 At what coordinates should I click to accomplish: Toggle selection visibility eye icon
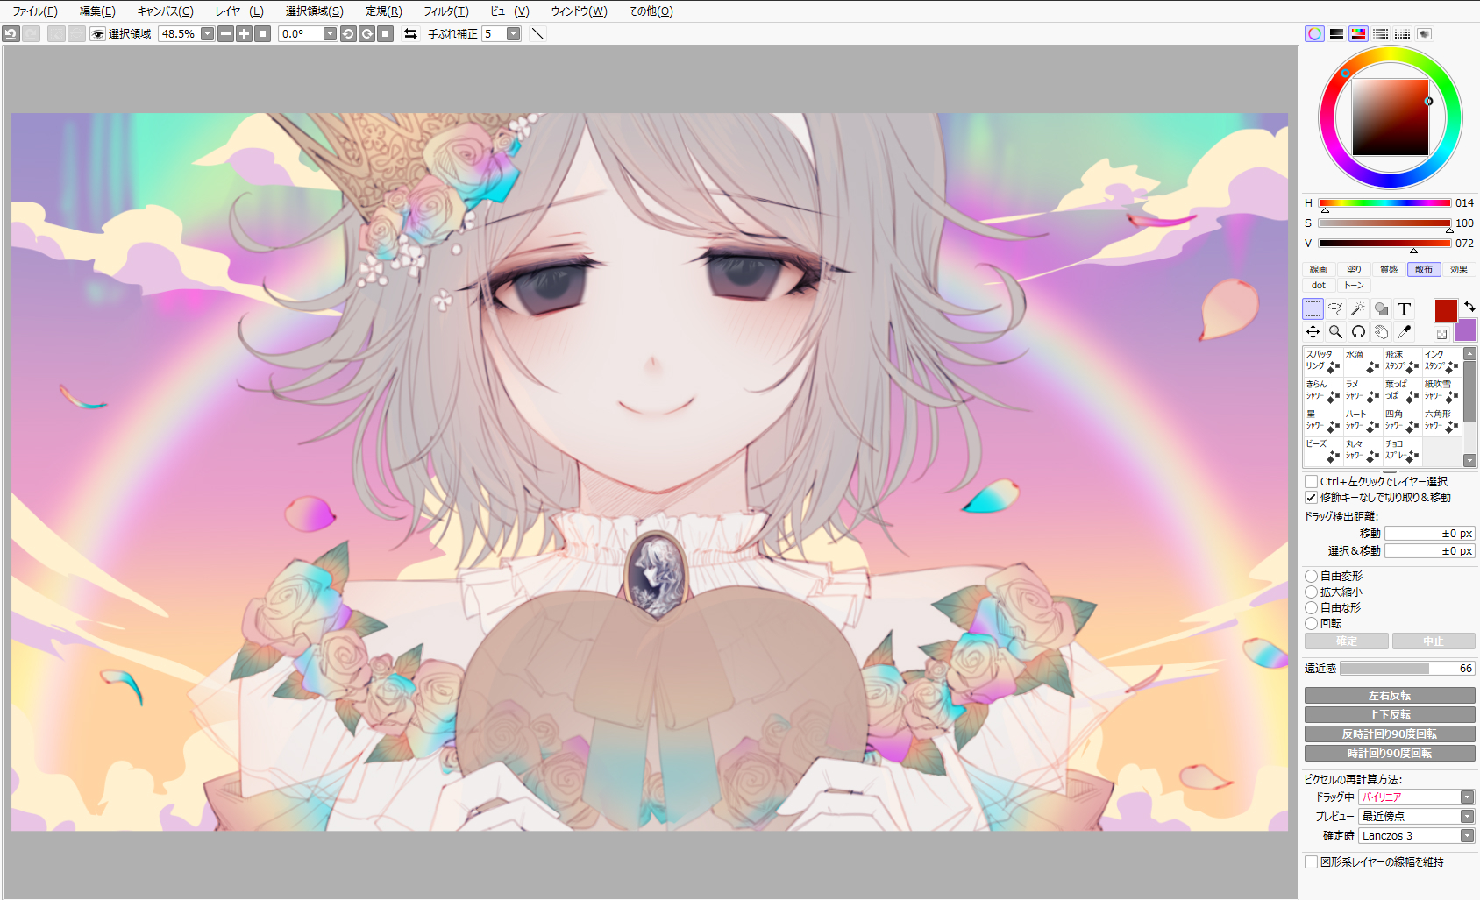(98, 34)
